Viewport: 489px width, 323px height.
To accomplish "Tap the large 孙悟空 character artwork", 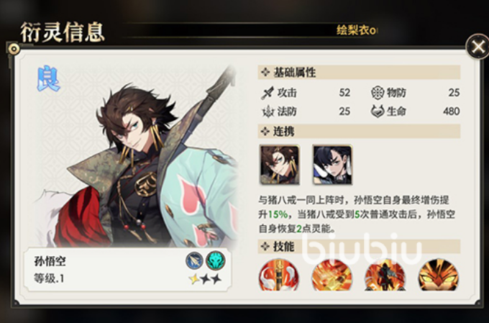I will click(x=140, y=156).
